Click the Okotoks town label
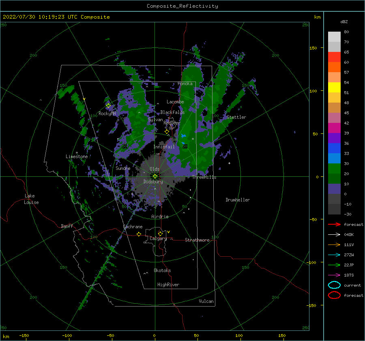 click(x=162, y=270)
